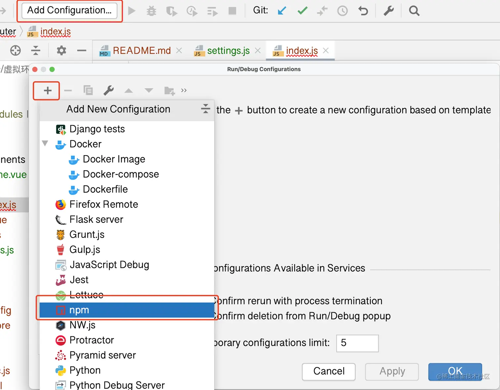Click the concurrency diagram run icon
500x390 pixels.
tap(212, 11)
